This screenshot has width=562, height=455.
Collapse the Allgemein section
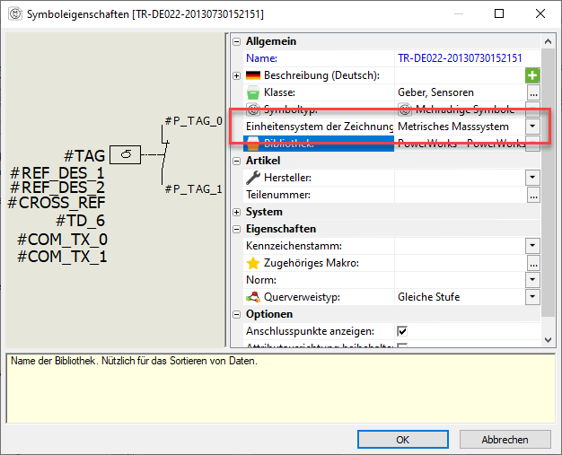(237, 41)
